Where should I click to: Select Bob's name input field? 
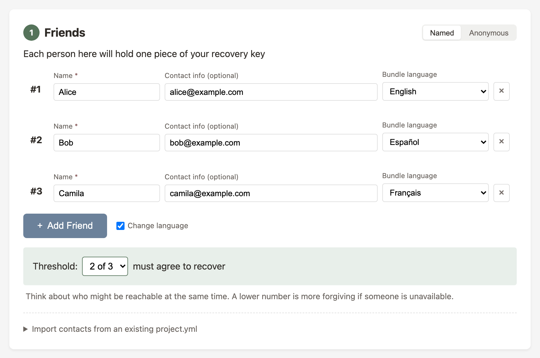(106, 142)
